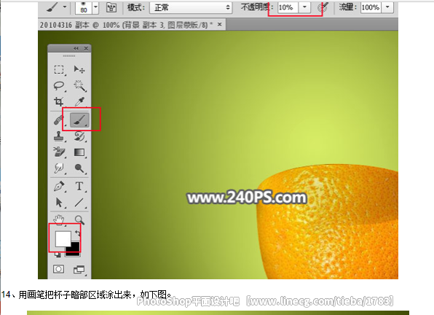This screenshot has width=434, height=315.
Task: Select the Brush tool in toolbox
Action: (x=79, y=120)
